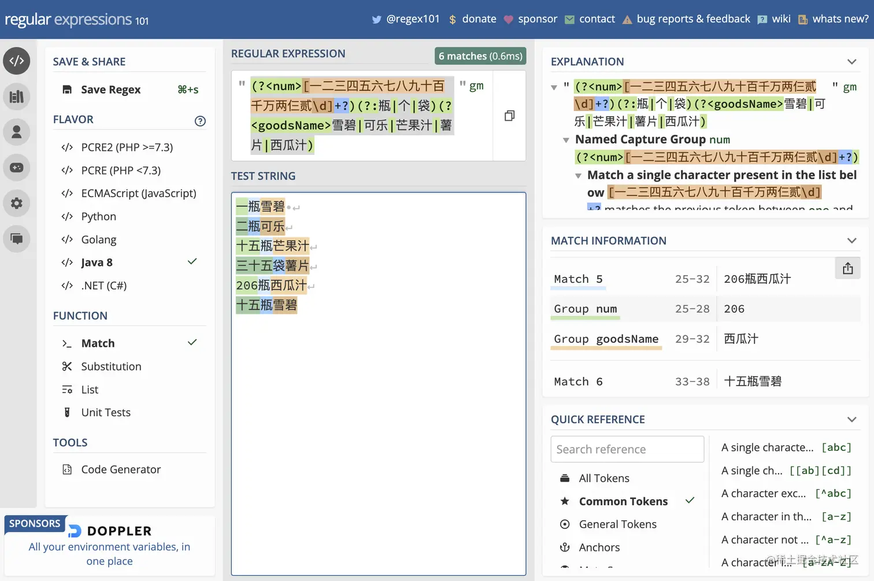874x581 pixels.
Task: Click the Substitution scissors icon
Action: click(67, 367)
